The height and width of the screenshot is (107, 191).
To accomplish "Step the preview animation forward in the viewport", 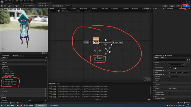I will 47,53.
